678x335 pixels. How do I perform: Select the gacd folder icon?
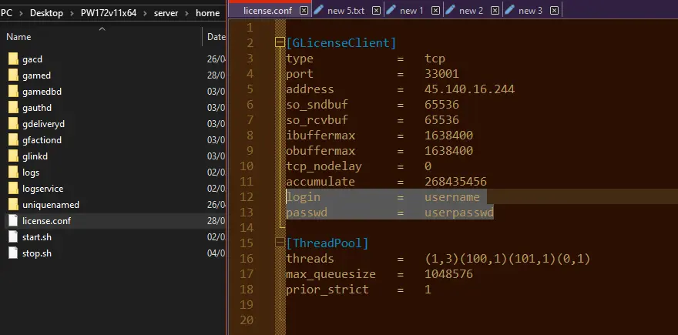point(13,59)
